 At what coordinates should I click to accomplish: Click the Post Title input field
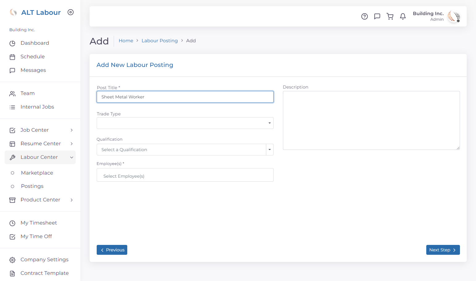(x=185, y=97)
